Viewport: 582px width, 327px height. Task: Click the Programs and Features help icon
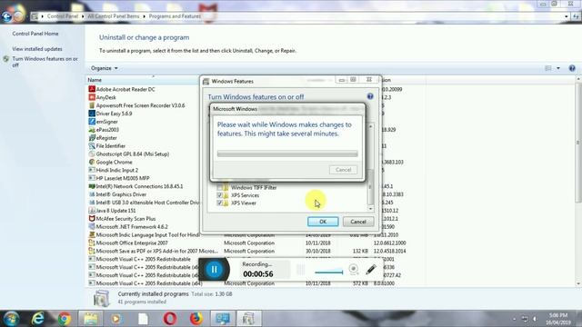click(x=572, y=68)
